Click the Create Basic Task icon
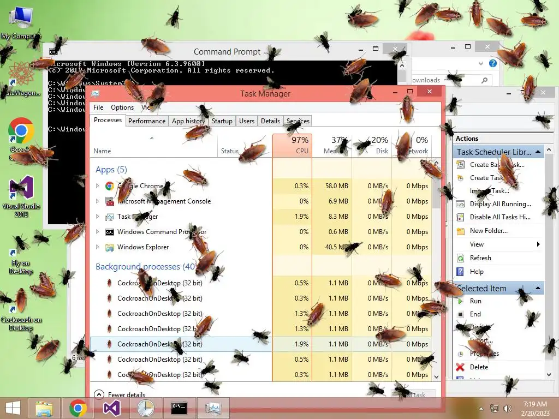The height and width of the screenshot is (419, 559). click(x=461, y=165)
